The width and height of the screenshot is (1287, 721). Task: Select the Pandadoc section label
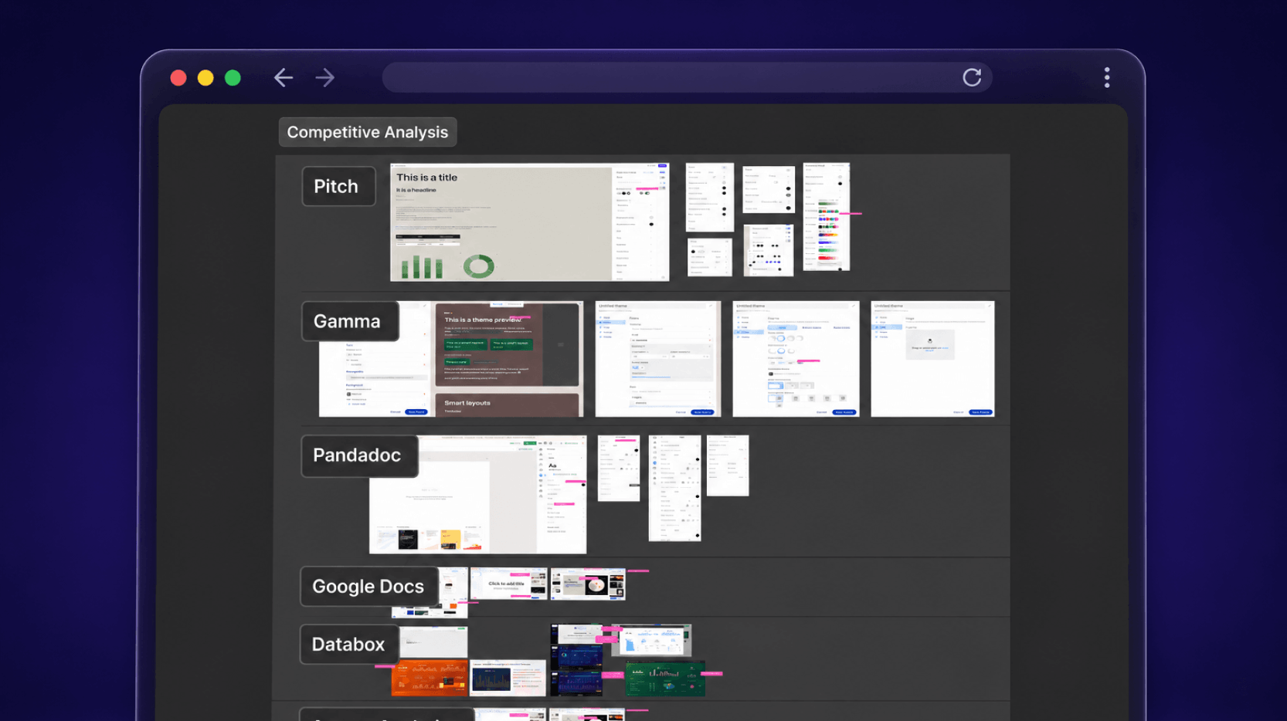point(359,455)
